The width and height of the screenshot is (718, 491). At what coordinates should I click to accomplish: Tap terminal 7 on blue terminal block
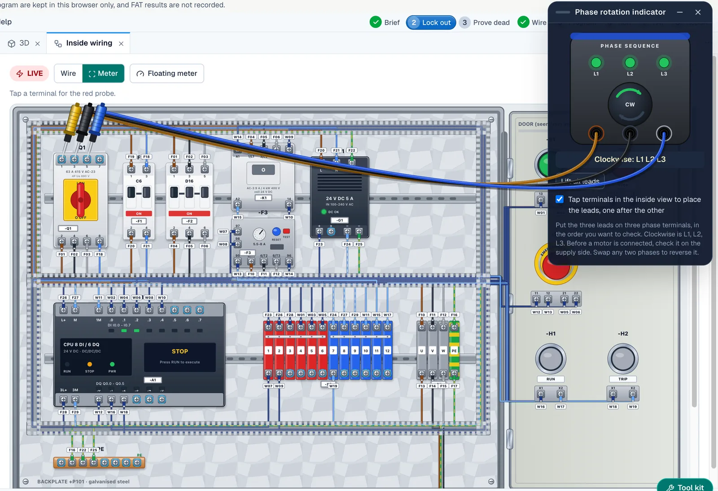point(333,351)
